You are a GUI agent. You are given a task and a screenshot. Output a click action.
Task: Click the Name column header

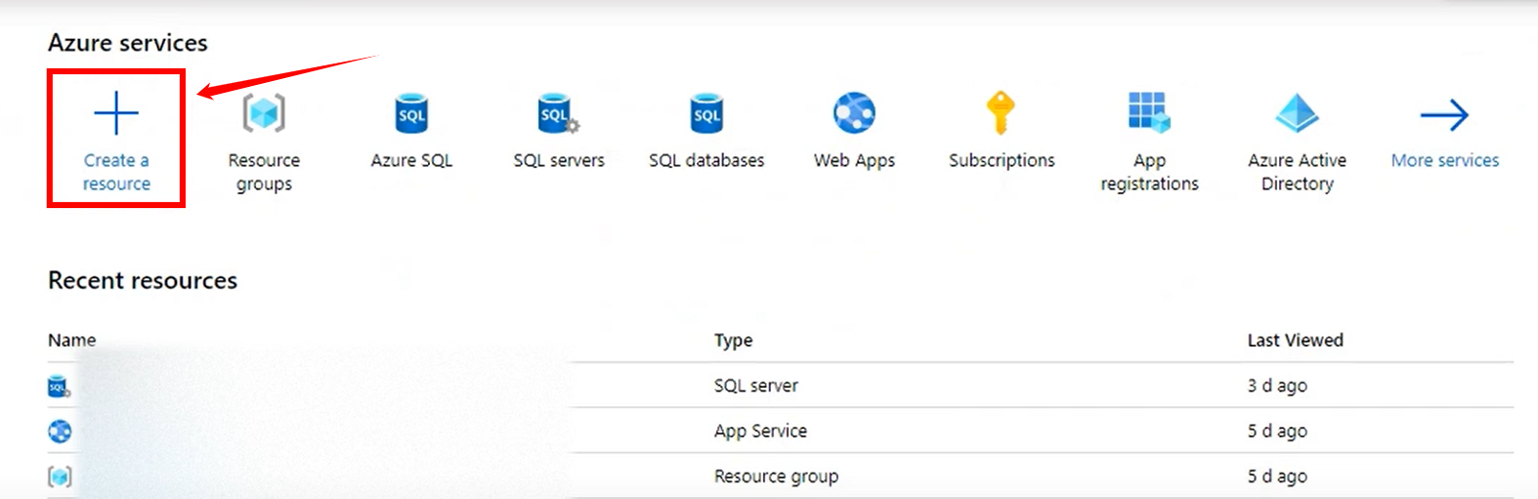(72, 340)
